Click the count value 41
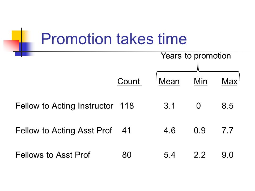Image resolution: width=255 pixels, height=191 pixels. coord(126,131)
